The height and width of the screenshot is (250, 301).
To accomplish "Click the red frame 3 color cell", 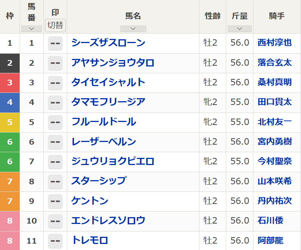I will [x=10, y=82].
